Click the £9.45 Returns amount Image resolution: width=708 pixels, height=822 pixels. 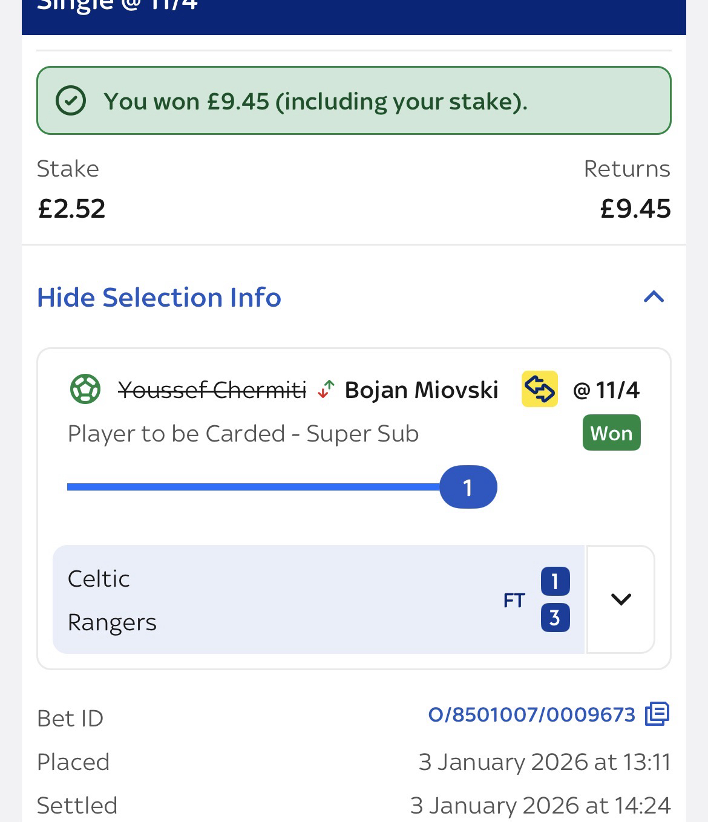tap(635, 209)
